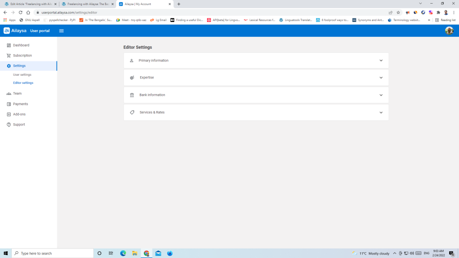
Task: Click the Dashboard icon in sidebar
Action: 9,45
